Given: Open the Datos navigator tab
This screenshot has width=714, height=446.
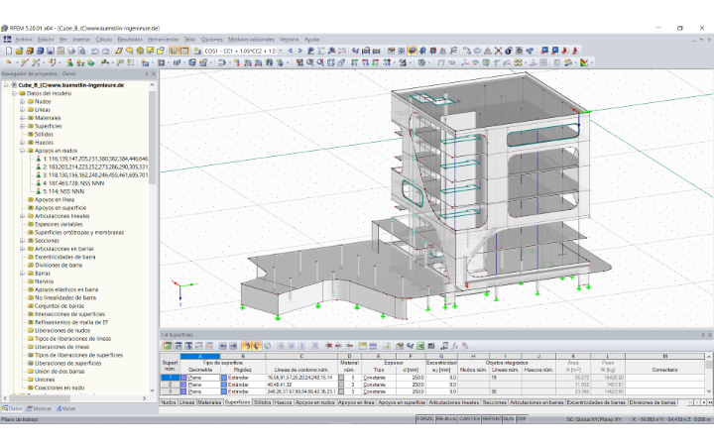Looking at the screenshot, I should pyautogui.click(x=12, y=408).
